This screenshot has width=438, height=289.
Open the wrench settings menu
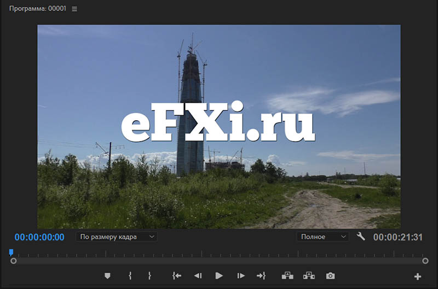(361, 237)
